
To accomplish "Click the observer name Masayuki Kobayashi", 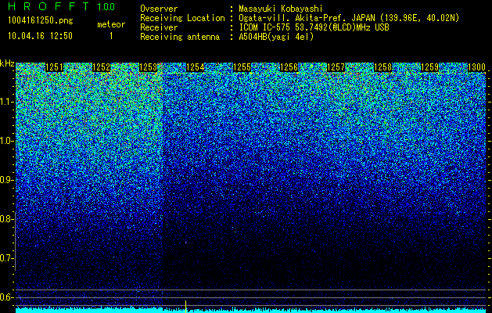I will pos(281,9).
